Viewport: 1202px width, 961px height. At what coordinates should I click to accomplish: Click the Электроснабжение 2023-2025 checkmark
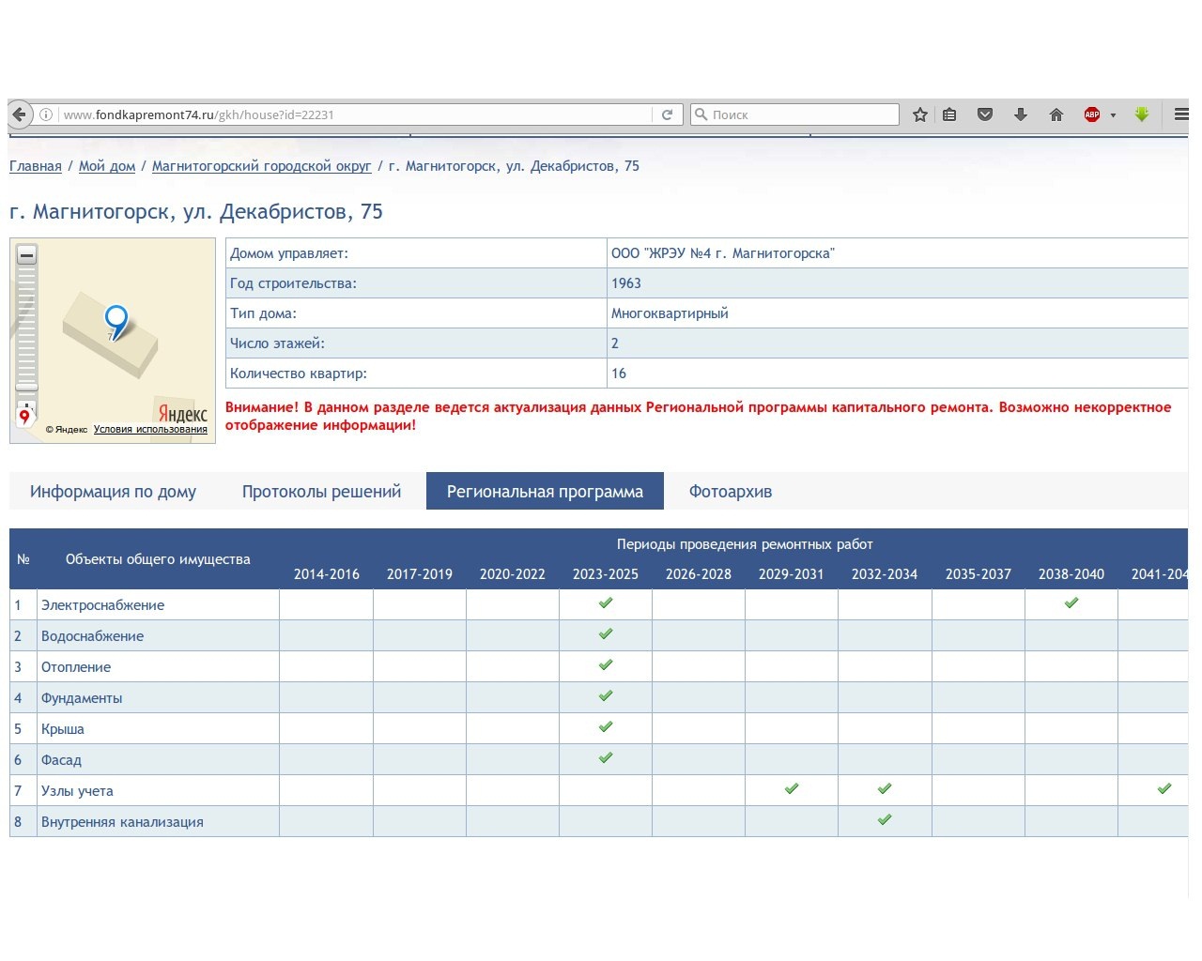tap(606, 603)
